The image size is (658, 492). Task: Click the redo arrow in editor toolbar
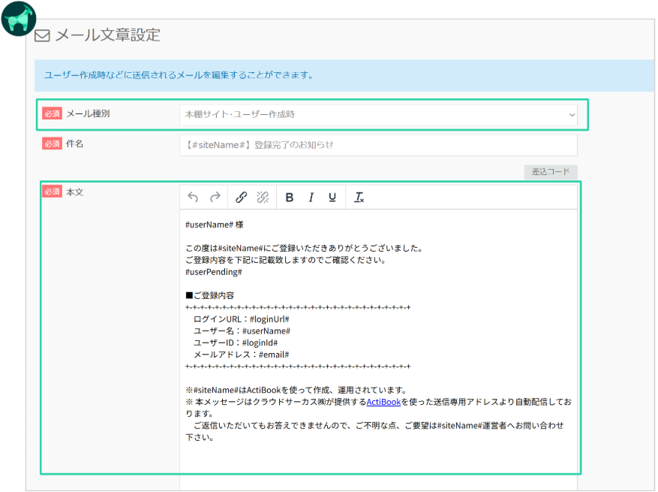(x=215, y=198)
